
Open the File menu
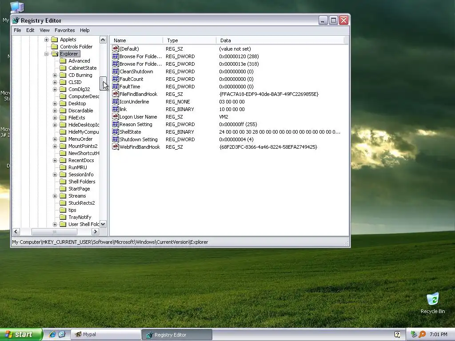(17, 30)
